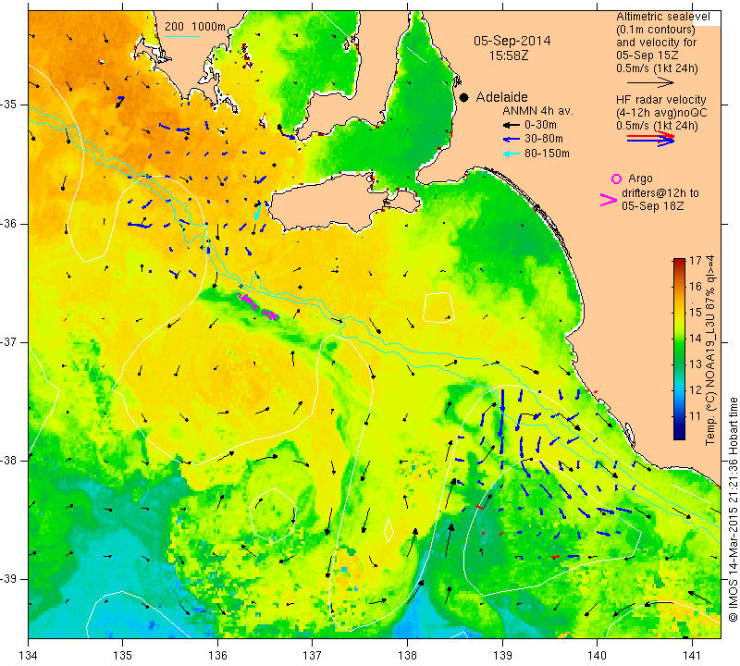This screenshot has width=740, height=666.
Task: Click the black Adelaide city marker dot
Action: [464, 97]
